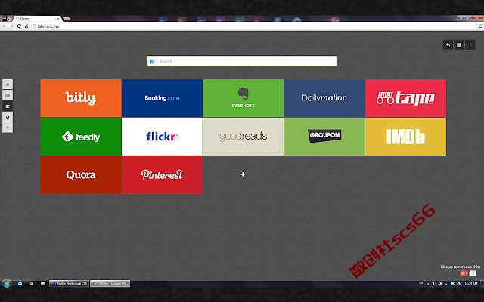Image resolution: width=484 pixels, height=302 pixels.
Task: Open the IMDb tile
Action: (x=405, y=137)
